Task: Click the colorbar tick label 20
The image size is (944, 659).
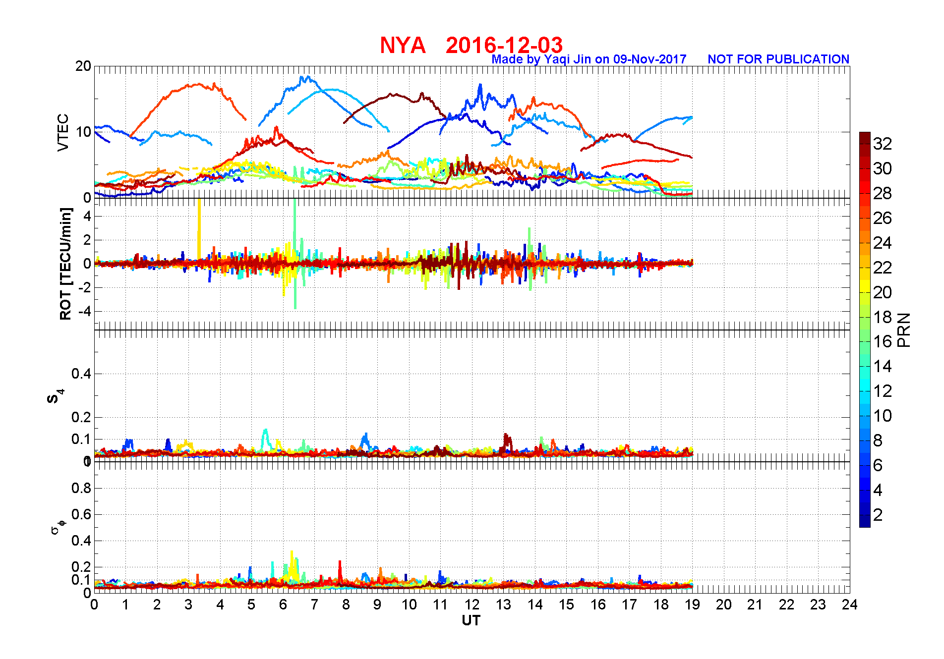Action: (883, 292)
